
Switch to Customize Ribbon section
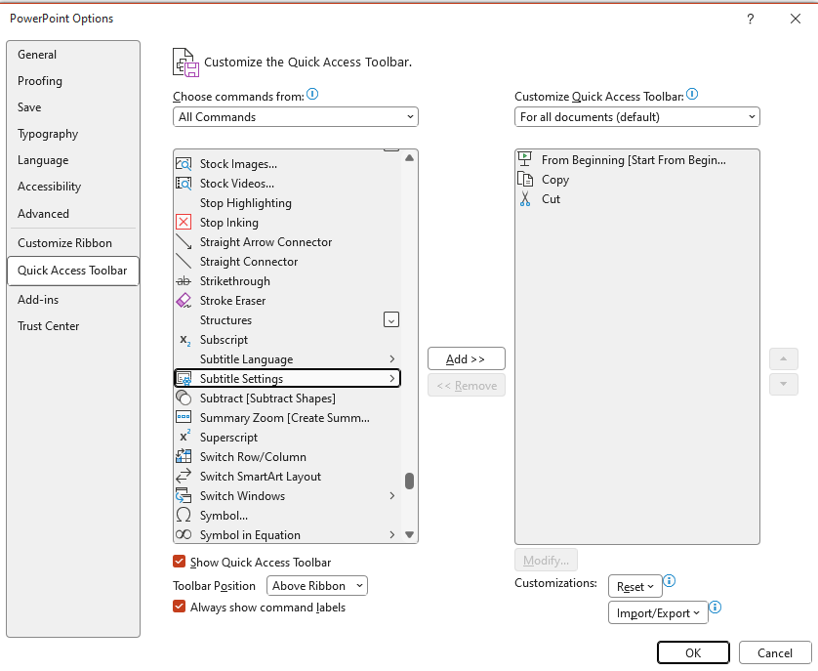[x=73, y=243]
